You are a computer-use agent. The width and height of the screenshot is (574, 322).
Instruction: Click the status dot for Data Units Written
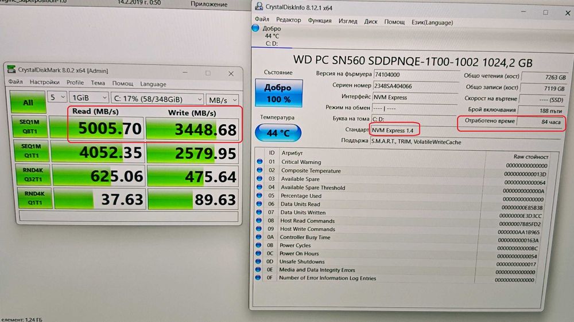tap(259, 212)
